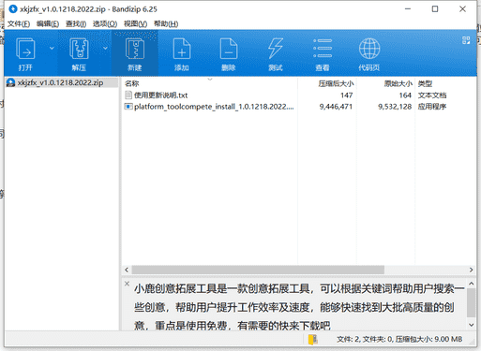Screen dimensions: 481x351
Task: Click the 文本文档 type cell
Action: coord(432,95)
